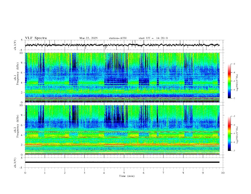Select the "Time (min)" axis title

tap(127, 176)
